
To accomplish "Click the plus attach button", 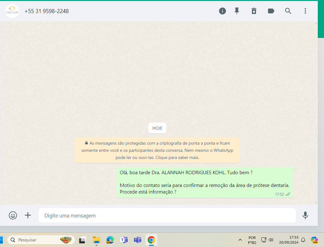I will [28, 215].
